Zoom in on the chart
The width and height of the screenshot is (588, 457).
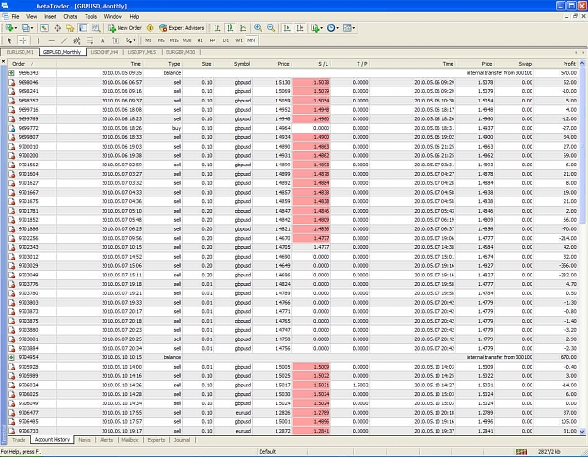258,28
